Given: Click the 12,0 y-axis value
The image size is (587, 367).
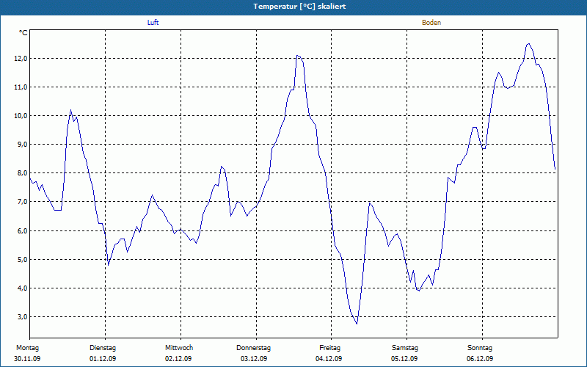Looking at the screenshot, I should click(x=21, y=59).
